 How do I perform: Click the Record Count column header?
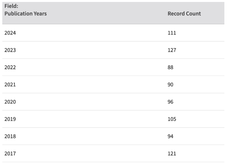tap(184, 13)
